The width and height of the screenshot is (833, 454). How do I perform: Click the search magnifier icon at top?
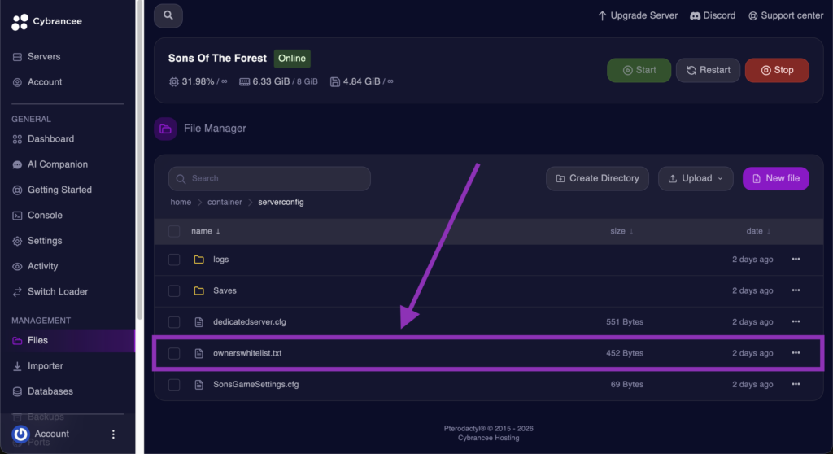[x=168, y=15]
